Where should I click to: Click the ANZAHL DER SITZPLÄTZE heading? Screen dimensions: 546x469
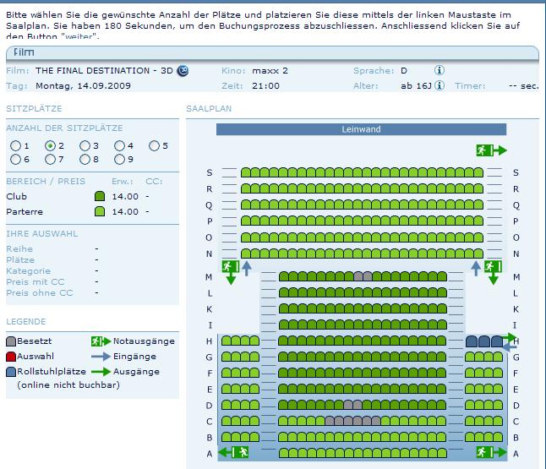[64, 128]
